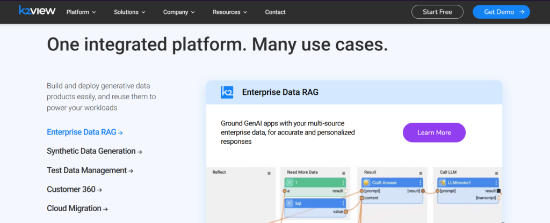550x223 pixels.
Task: Click the Enterprise Data RAG card title
Action: (x=280, y=92)
